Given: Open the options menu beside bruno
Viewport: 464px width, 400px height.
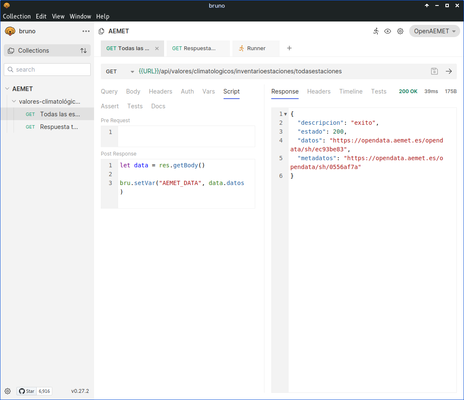Looking at the screenshot, I should click(x=86, y=31).
